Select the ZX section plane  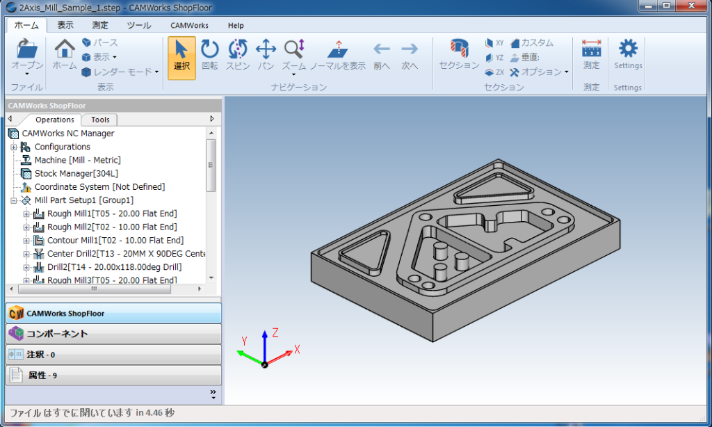pos(494,72)
